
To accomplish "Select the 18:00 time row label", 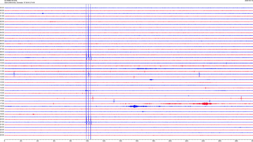I will (x=2, y=106).
